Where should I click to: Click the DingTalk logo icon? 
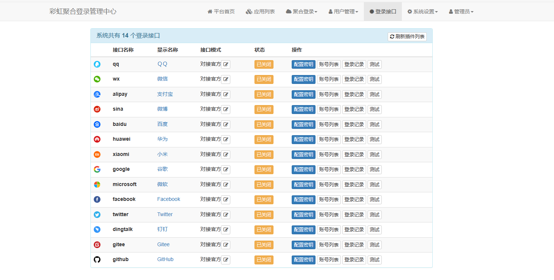(x=97, y=229)
